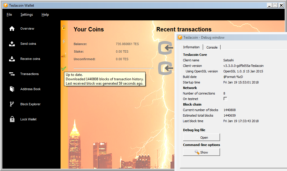Click the Build date value $Format:%cD
The height and width of the screenshot is (171, 287).
tap(233, 77)
